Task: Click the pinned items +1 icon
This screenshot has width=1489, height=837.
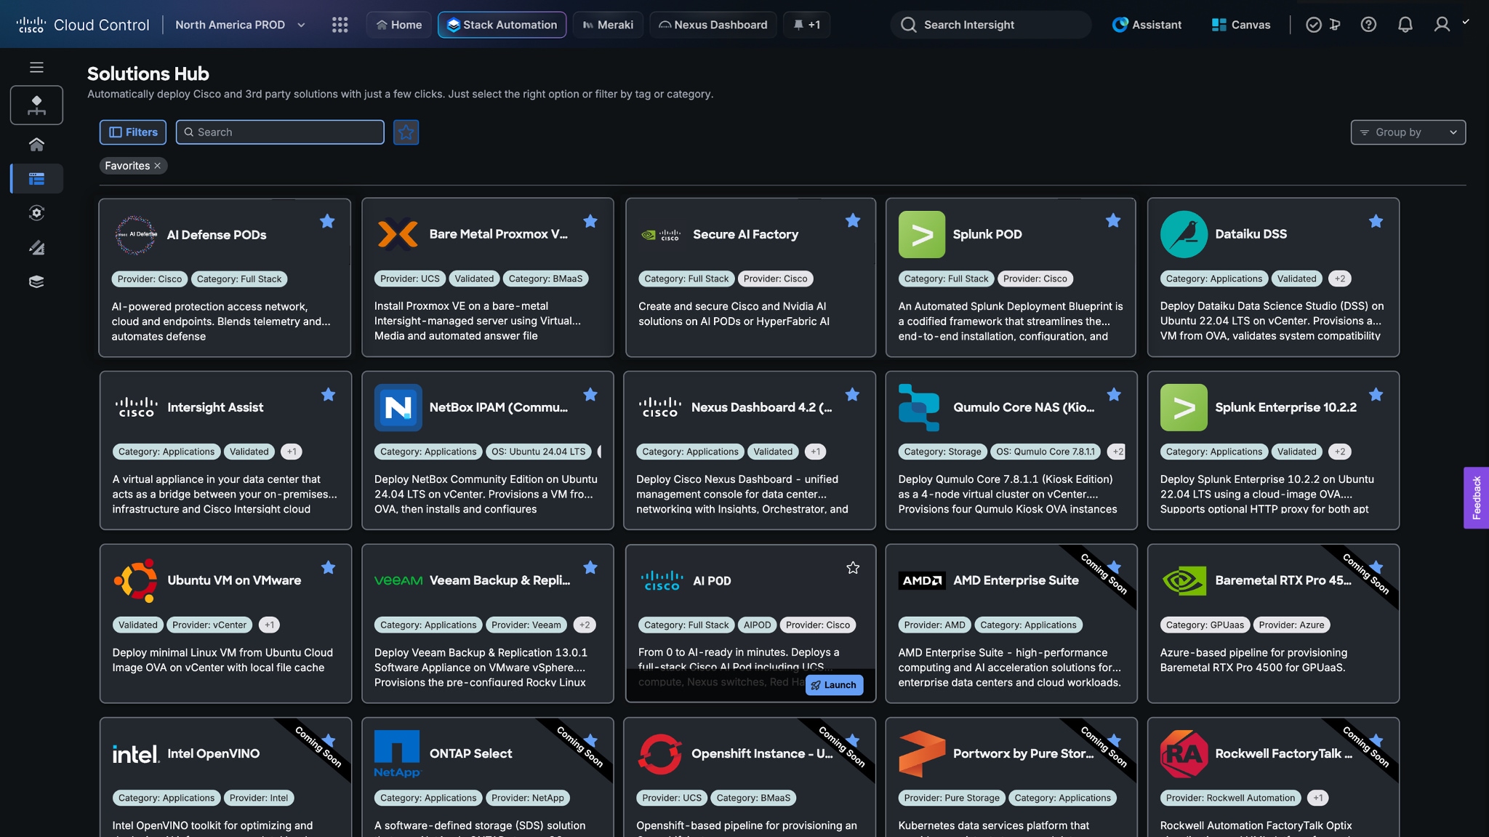Action: pyautogui.click(x=806, y=25)
